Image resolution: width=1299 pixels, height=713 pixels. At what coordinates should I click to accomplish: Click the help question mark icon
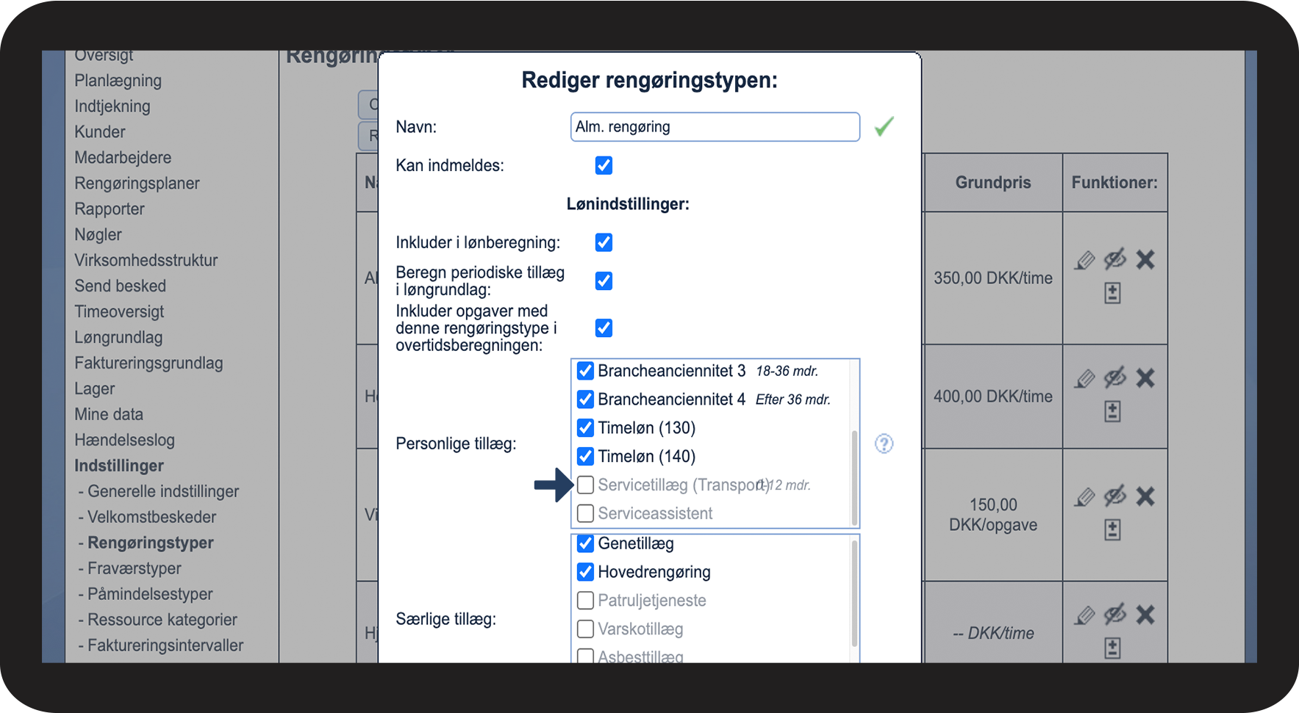click(x=884, y=444)
